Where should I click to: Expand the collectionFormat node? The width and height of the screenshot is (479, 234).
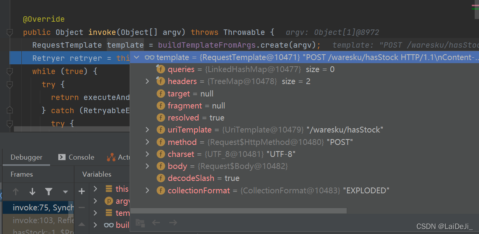(147, 190)
